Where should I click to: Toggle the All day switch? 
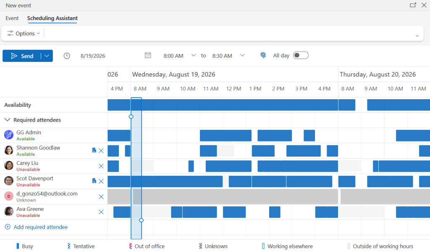click(x=301, y=55)
